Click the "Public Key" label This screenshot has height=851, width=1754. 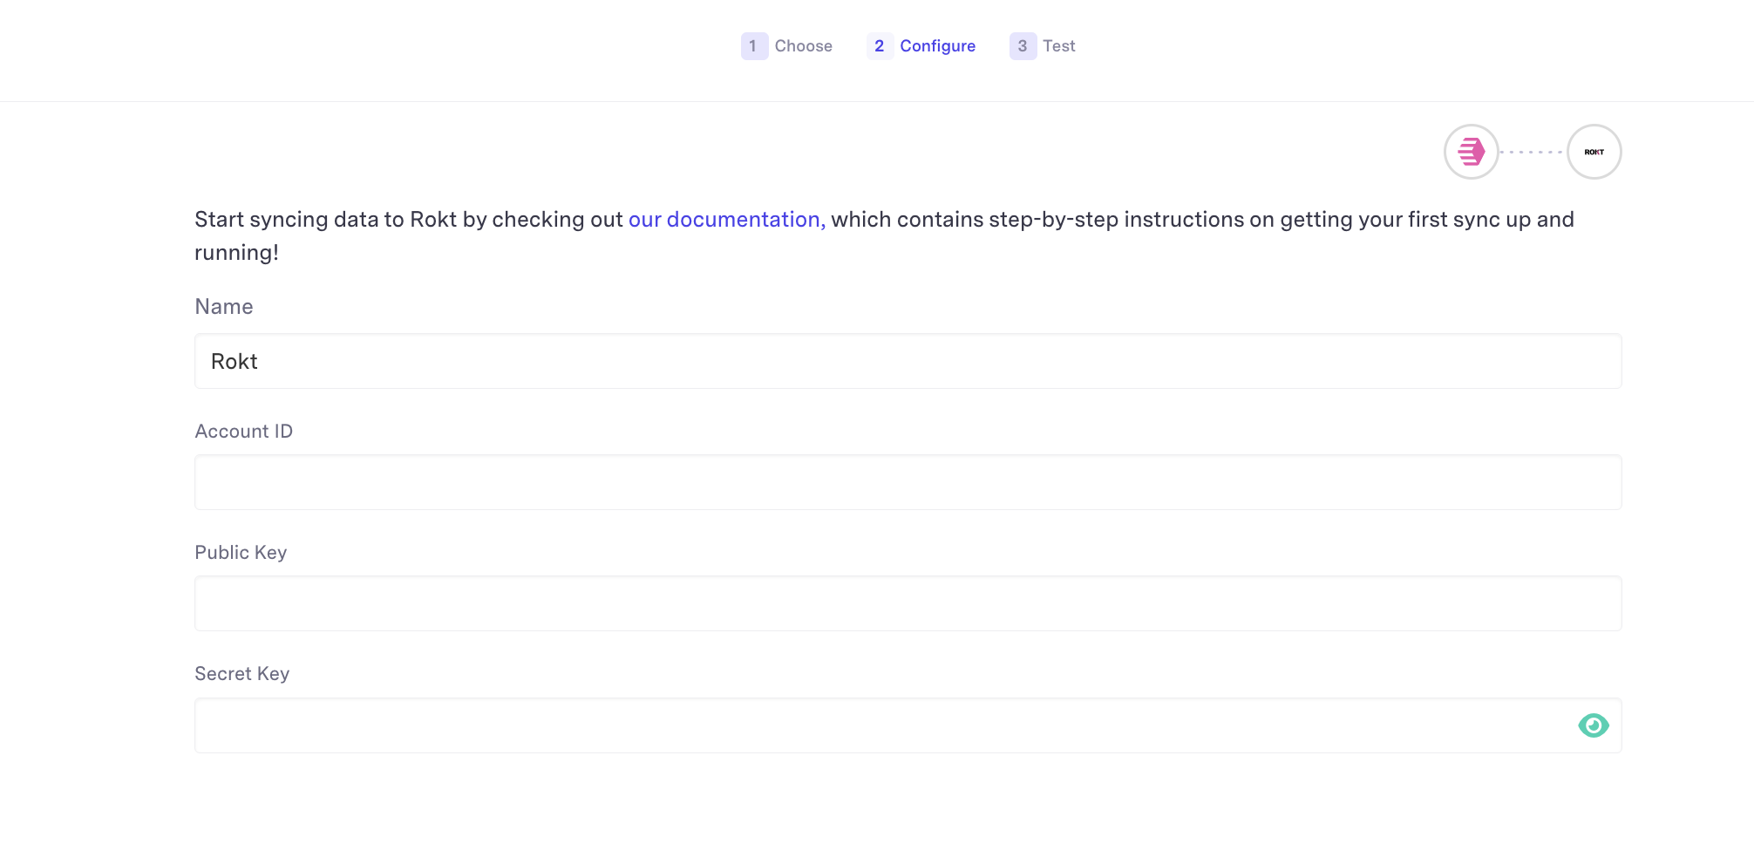pyautogui.click(x=241, y=553)
